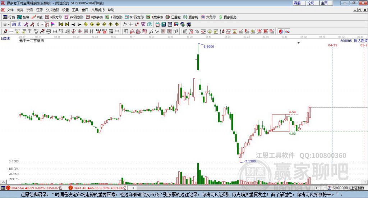Screen dimensions: 368x198
Task: Open the 浏览 menu
Action: [20, 10]
